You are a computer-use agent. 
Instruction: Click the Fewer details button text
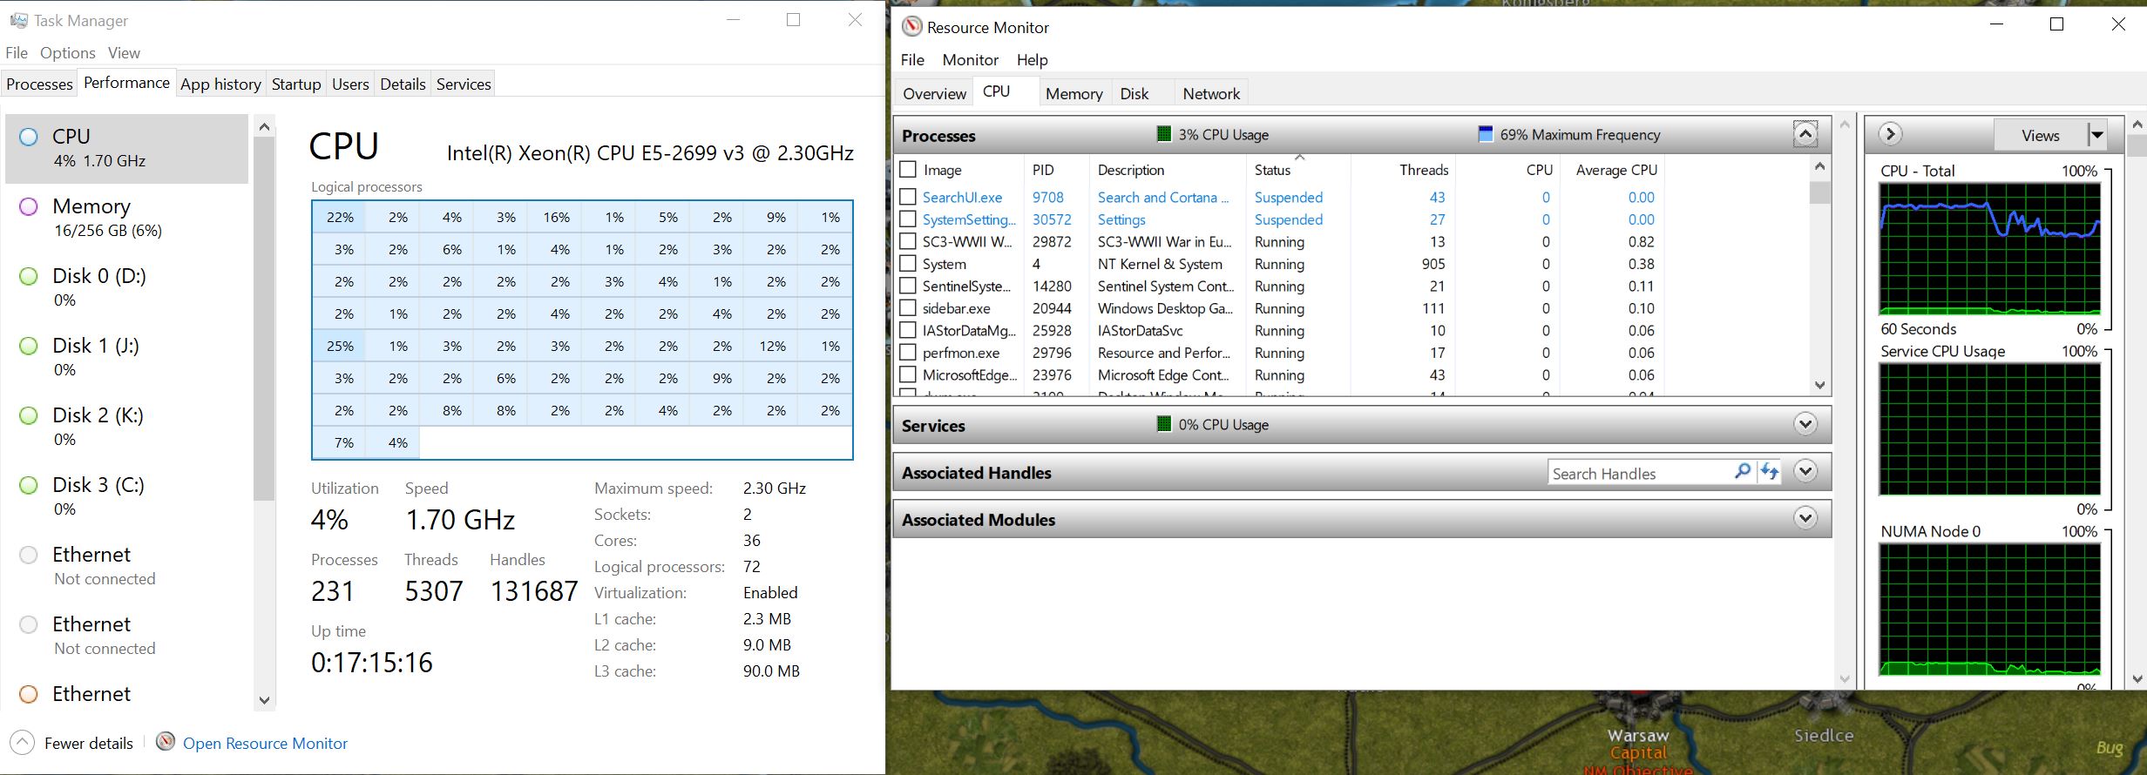point(89,743)
